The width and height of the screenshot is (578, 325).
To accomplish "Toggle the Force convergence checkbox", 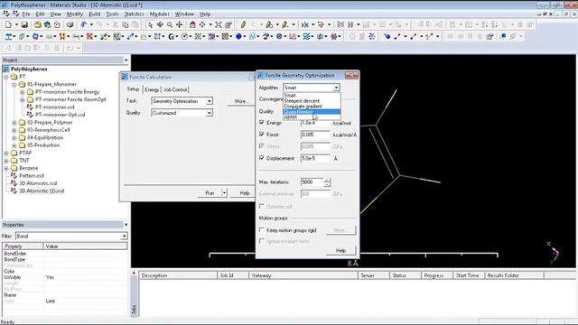I will click(262, 135).
